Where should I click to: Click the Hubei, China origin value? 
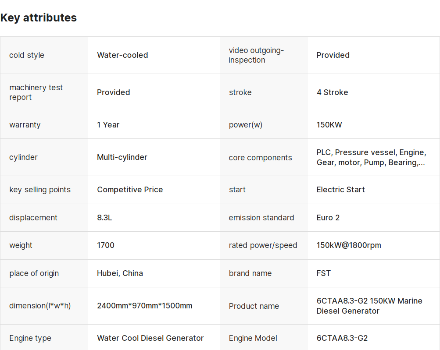(x=120, y=273)
